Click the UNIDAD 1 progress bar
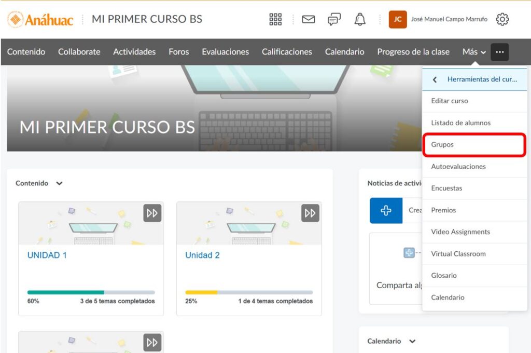 [x=91, y=292]
